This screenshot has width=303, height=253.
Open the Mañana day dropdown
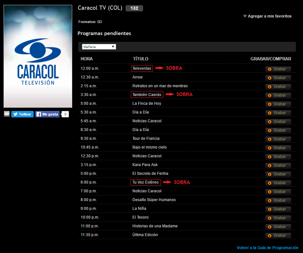[x=99, y=47]
